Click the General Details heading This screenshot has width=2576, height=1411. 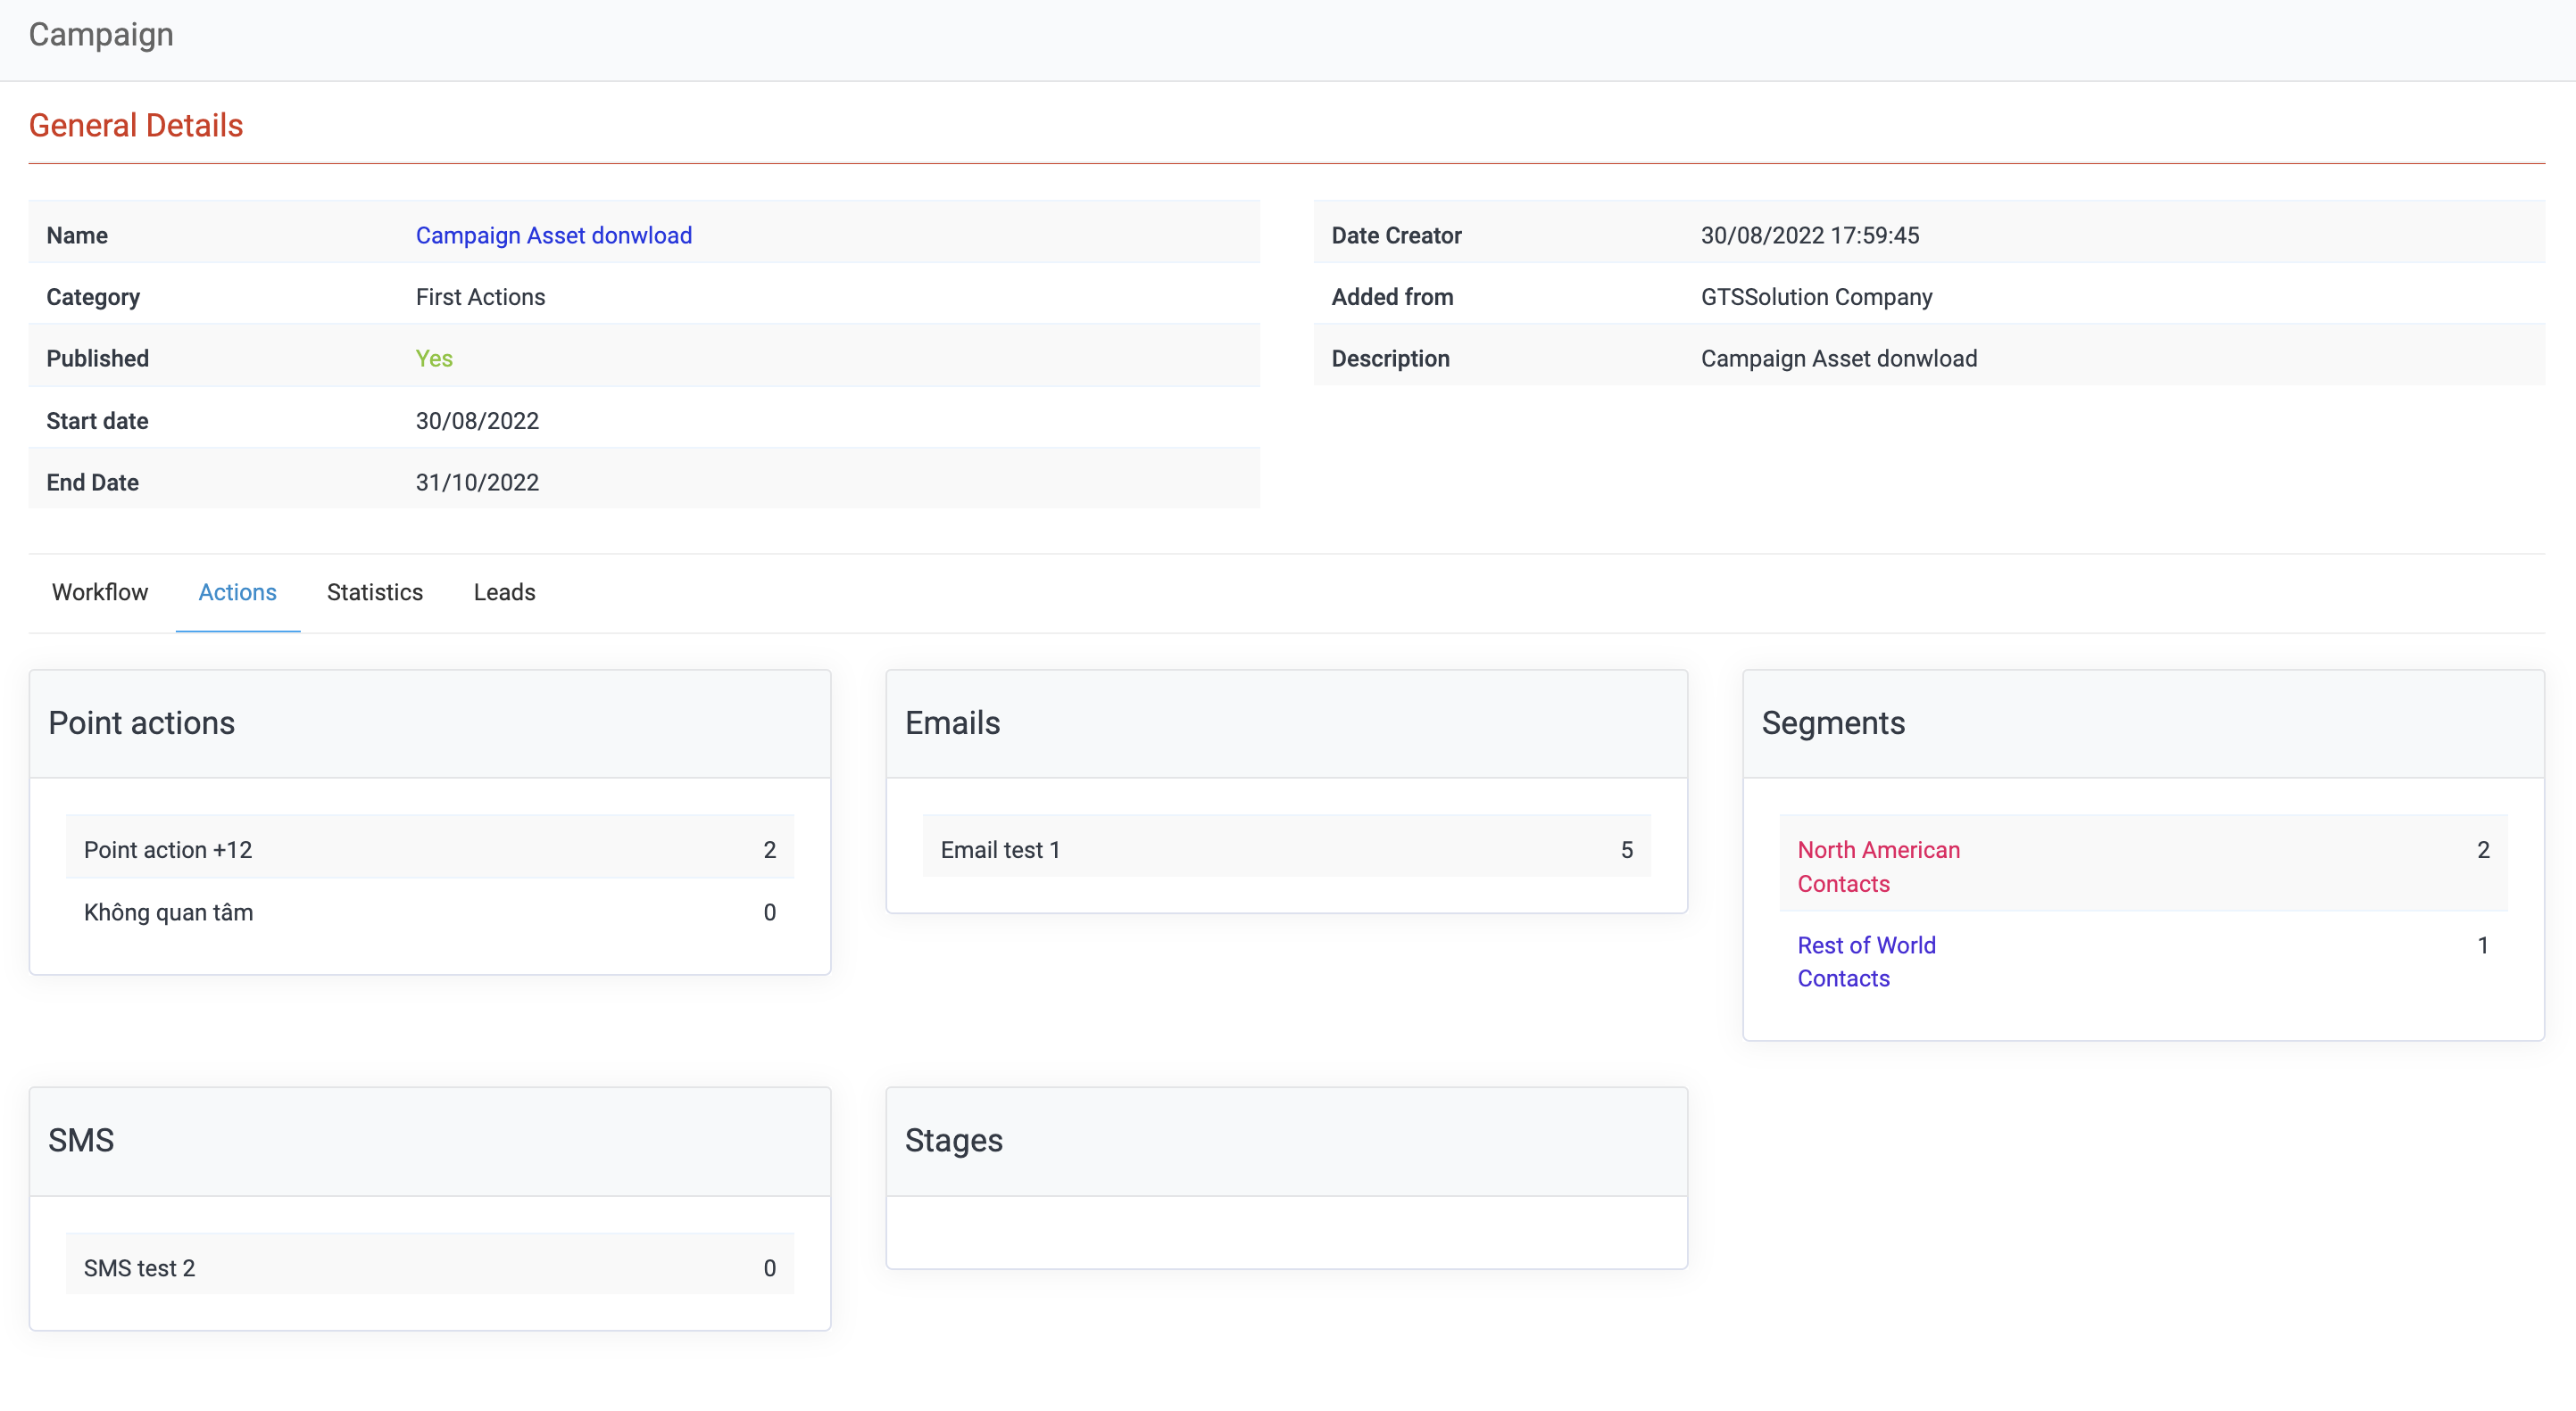coord(136,126)
